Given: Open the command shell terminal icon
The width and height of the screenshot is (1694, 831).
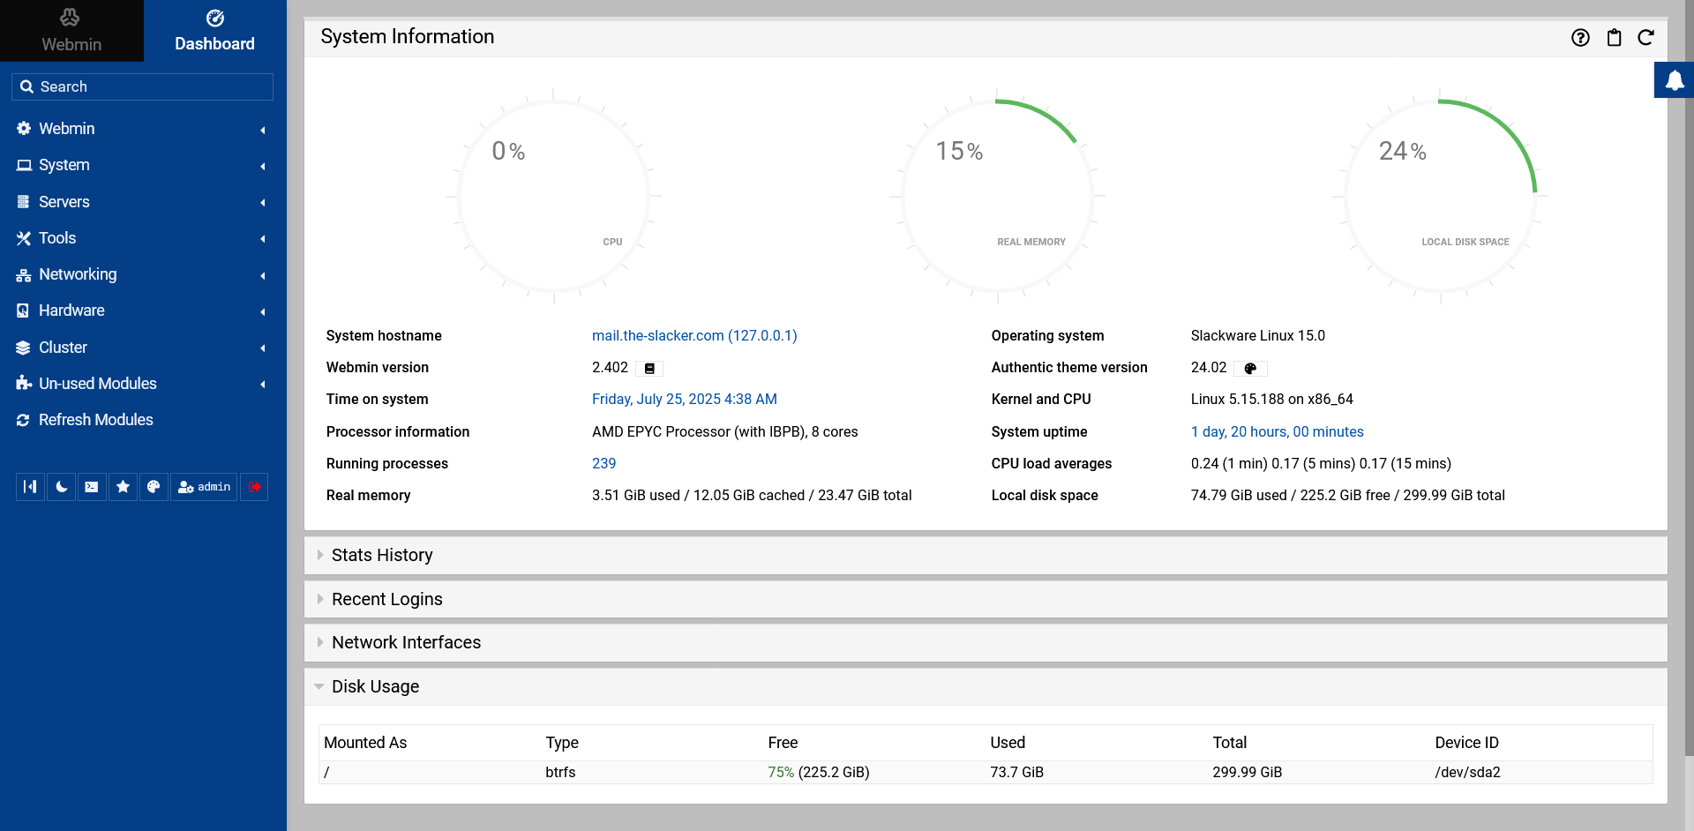Looking at the screenshot, I should (92, 487).
